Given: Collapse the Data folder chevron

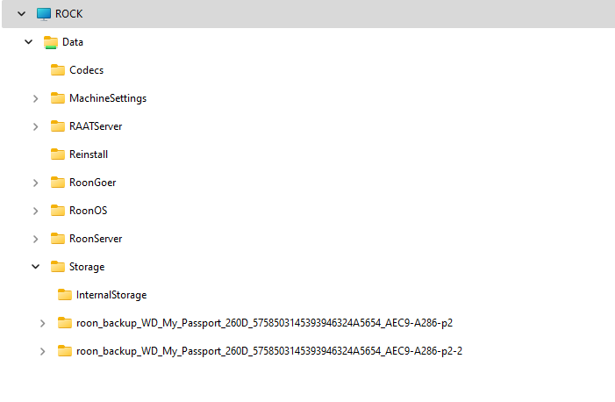Looking at the screenshot, I should [28, 42].
